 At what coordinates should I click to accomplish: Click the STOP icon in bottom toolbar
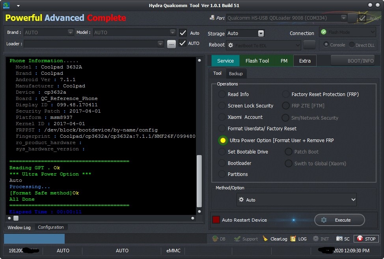pos(360,239)
